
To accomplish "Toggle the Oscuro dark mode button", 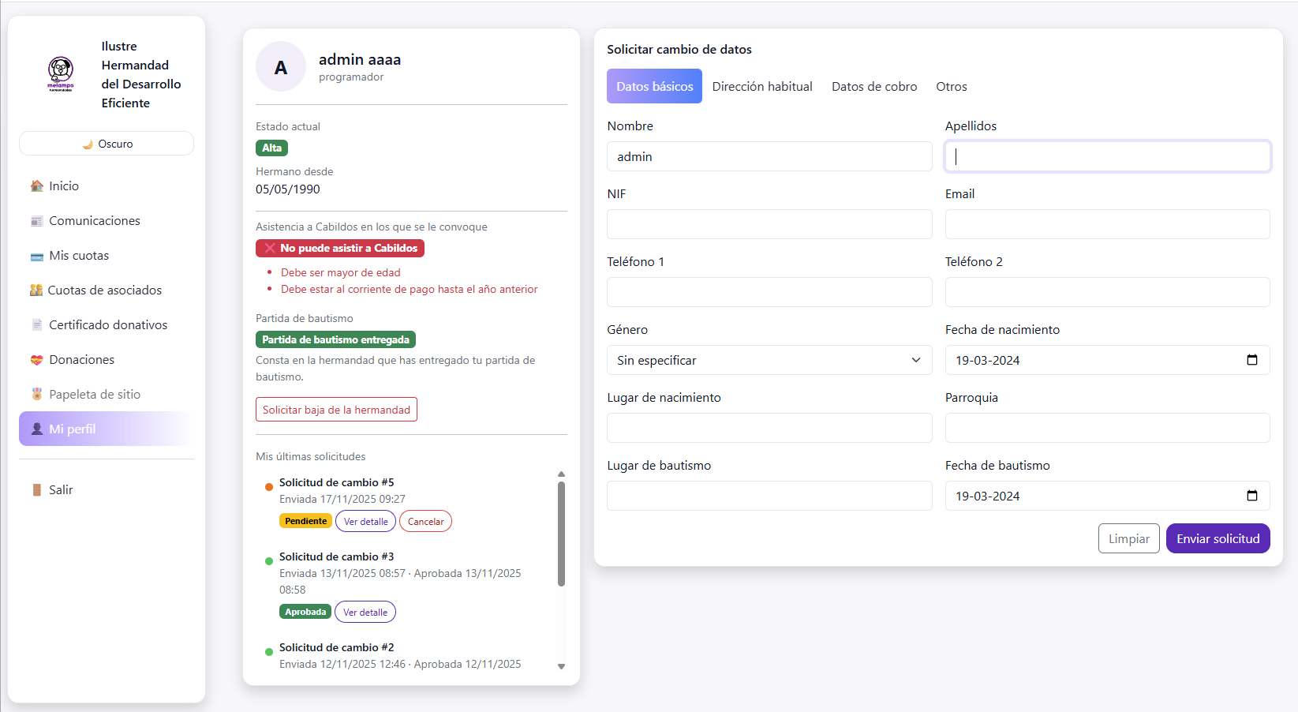I will click(x=107, y=144).
